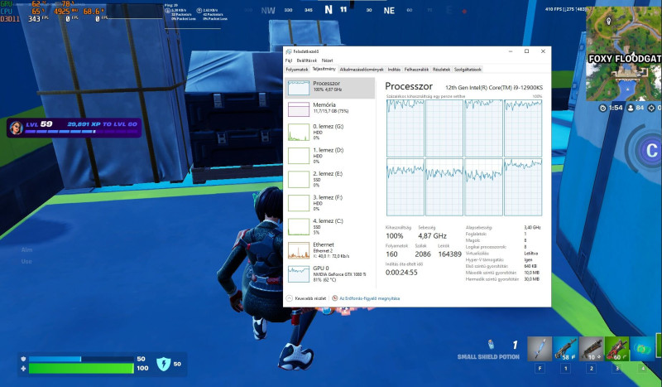Click the uptime value 0:00:24:55
Viewport: 662px width, 387px height.
(401, 273)
